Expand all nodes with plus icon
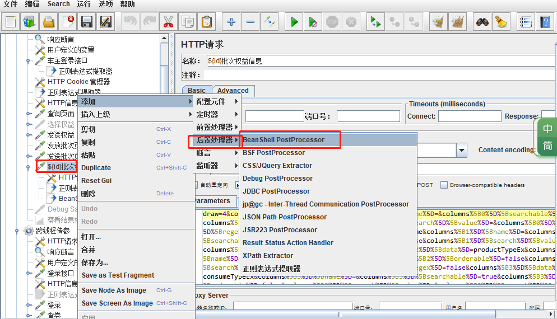Screen dimensions: 557x319 (x=231, y=22)
